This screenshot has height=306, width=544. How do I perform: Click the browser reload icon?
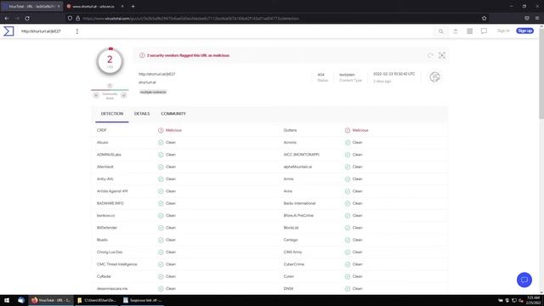(27, 18)
